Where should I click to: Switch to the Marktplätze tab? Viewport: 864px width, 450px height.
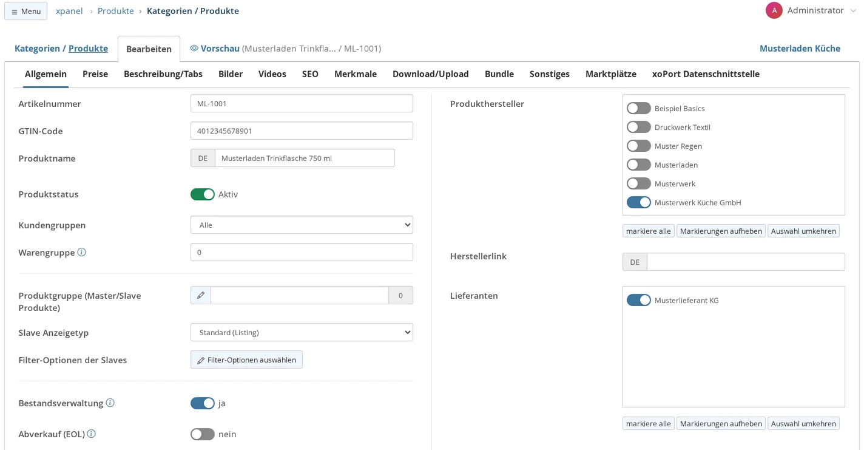click(x=611, y=74)
